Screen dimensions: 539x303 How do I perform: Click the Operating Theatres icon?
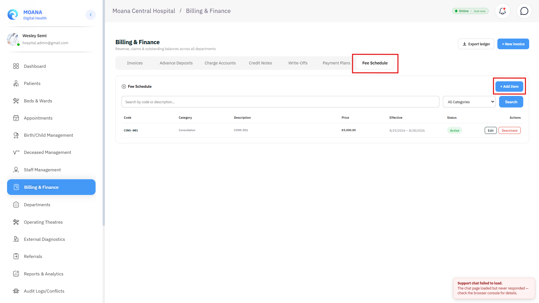click(x=16, y=222)
